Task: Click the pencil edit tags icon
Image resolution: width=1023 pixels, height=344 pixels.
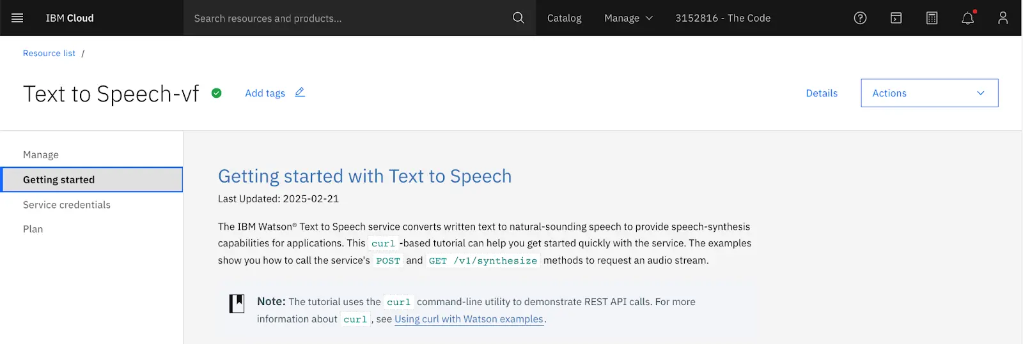Action: [x=300, y=93]
